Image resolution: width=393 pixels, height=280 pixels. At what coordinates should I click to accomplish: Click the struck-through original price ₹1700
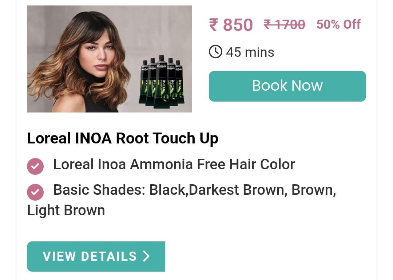click(x=285, y=25)
